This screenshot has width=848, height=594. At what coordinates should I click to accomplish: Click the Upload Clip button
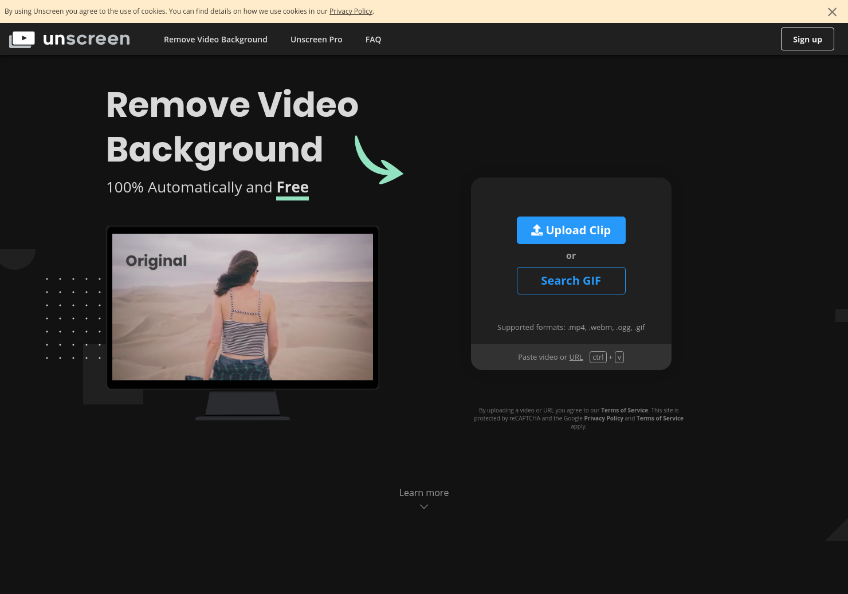point(571,230)
